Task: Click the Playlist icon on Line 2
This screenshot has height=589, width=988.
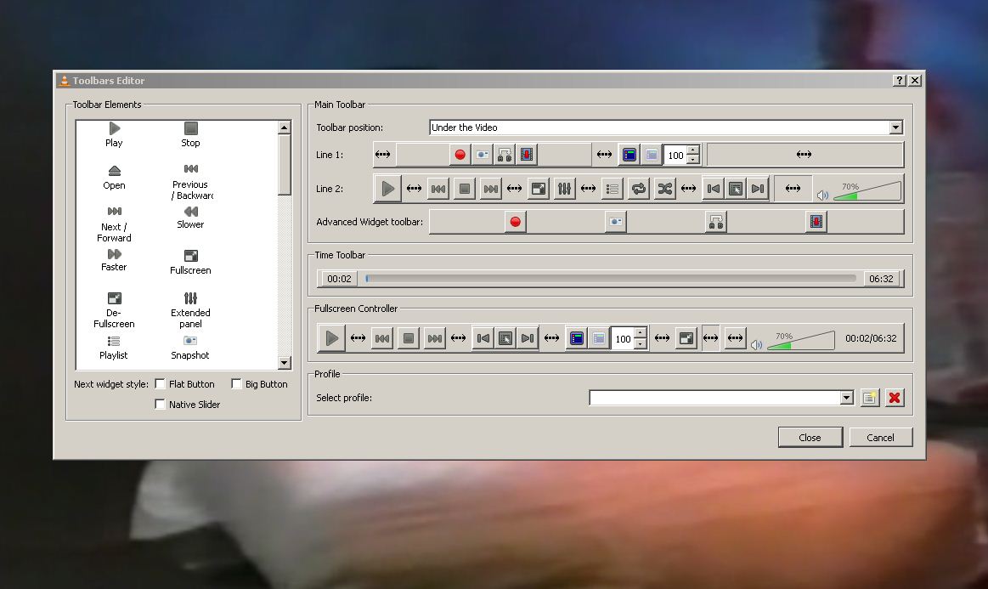Action: coord(612,188)
